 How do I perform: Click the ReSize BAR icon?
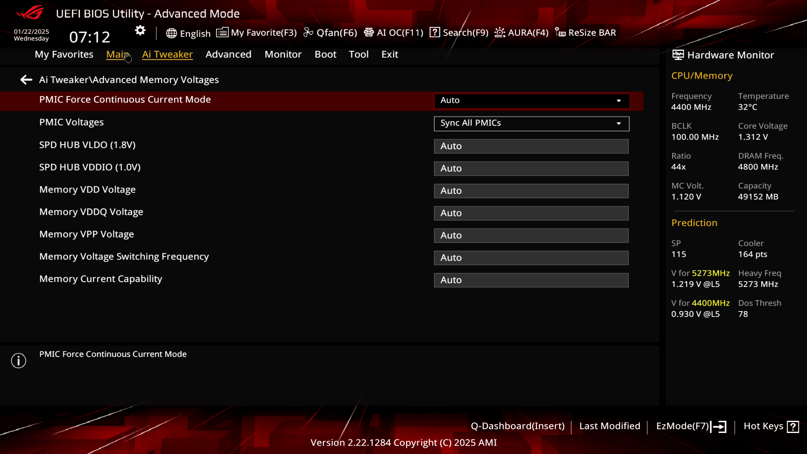pos(560,32)
